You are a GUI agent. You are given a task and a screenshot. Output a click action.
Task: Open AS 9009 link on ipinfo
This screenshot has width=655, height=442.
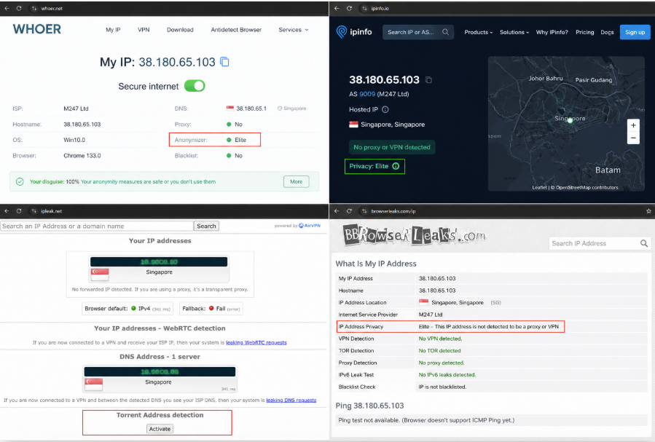(x=367, y=94)
